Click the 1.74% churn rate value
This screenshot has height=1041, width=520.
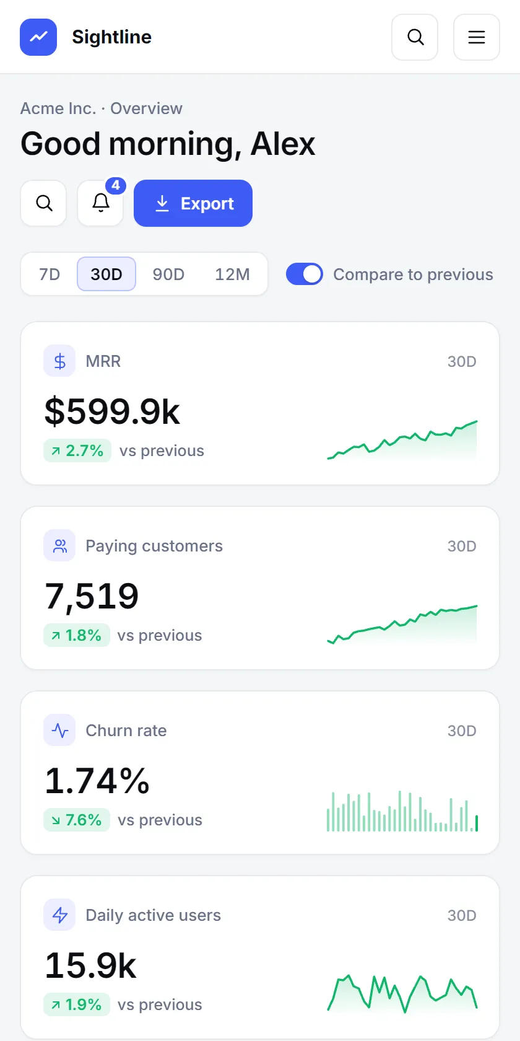(x=97, y=781)
